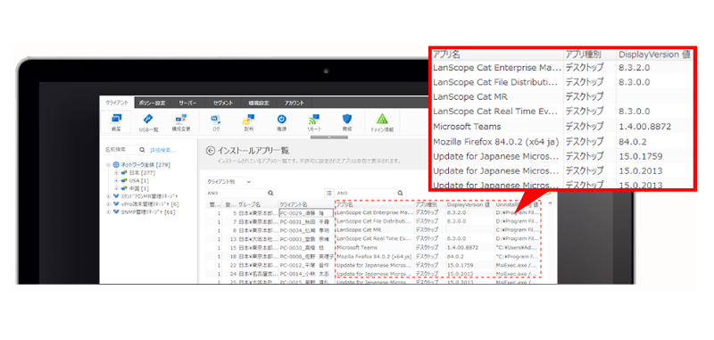714x340 pixels.
Task: Select client PC-0012 in the list
Action: pos(306,265)
